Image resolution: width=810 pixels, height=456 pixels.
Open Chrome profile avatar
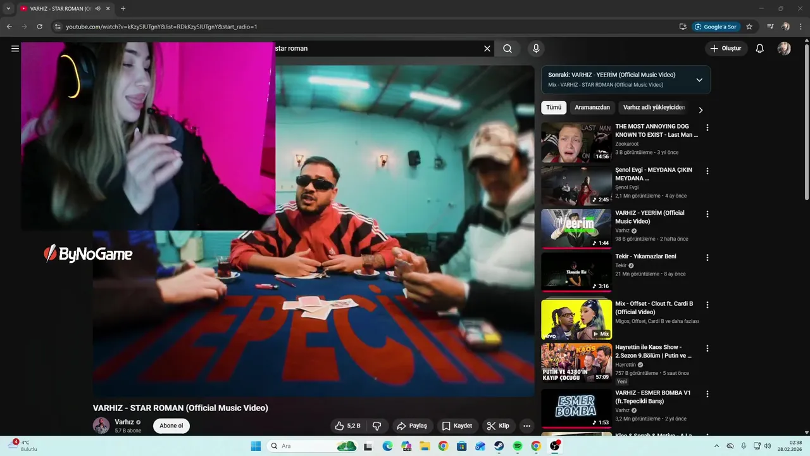[785, 27]
